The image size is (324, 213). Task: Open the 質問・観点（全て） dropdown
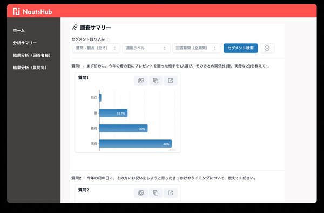coord(96,48)
